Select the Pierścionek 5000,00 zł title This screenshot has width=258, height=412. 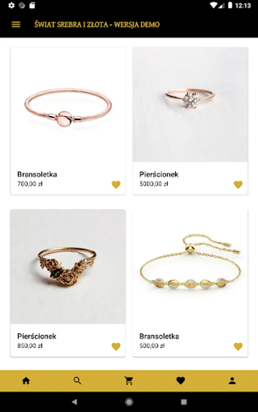pyautogui.click(x=159, y=174)
